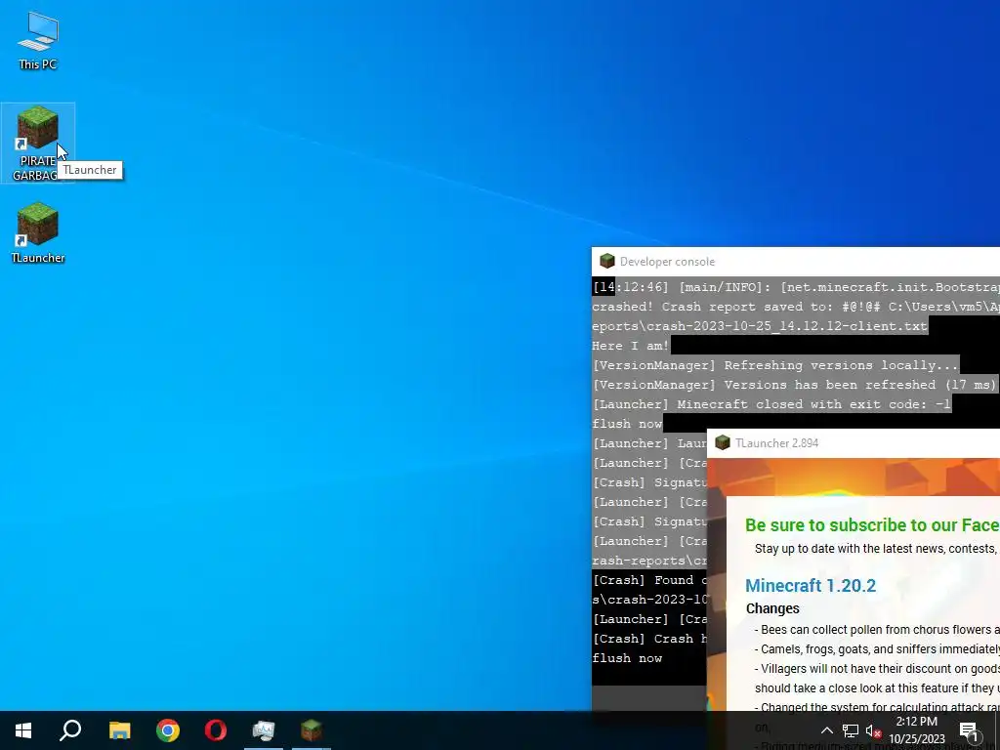Open the This PC desktop icon
Viewport: 1000px width, 750px height.
pos(38,40)
